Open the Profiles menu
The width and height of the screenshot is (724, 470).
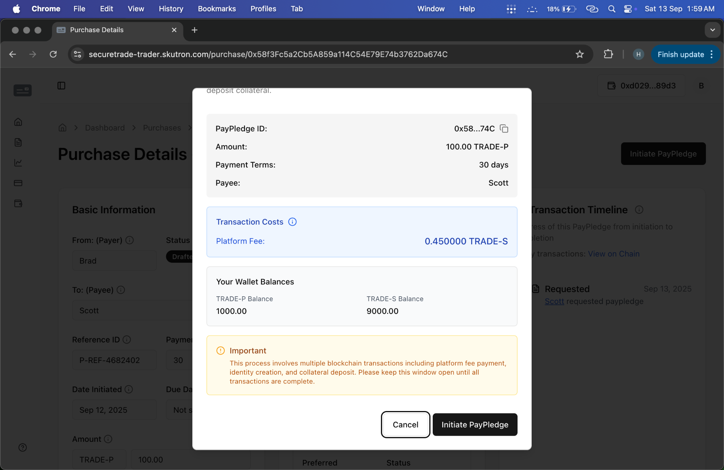point(263,9)
